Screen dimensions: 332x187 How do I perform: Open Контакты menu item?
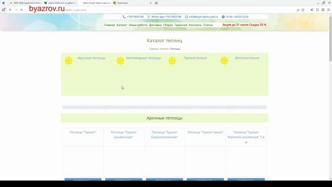(x=195, y=25)
